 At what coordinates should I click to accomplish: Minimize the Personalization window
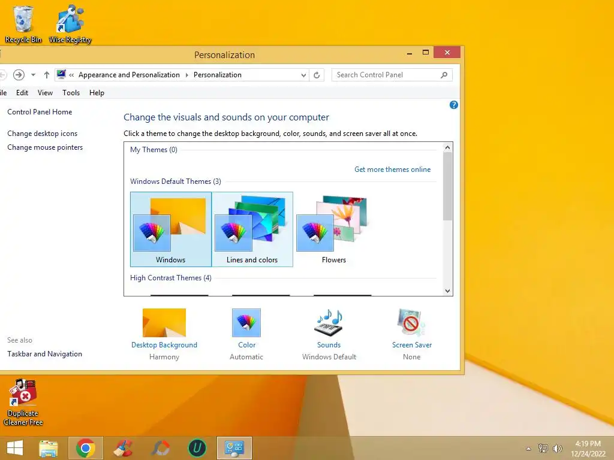click(410, 53)
